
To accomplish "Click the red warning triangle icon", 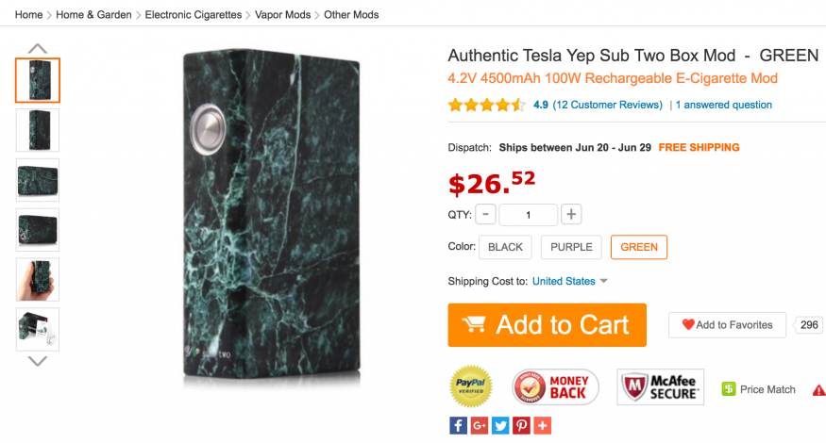I will [x=818, y=389].
